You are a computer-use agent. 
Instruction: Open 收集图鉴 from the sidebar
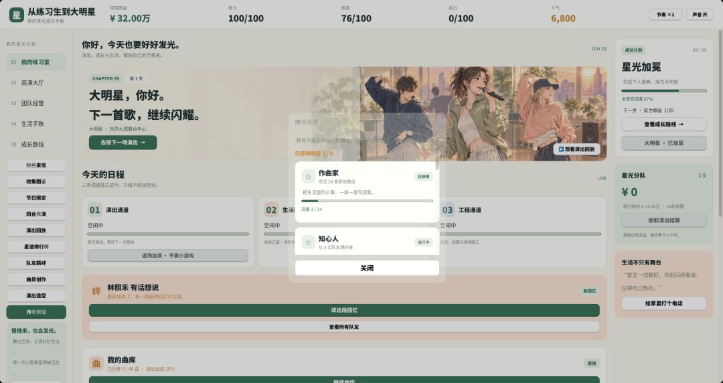click(x=36, y=181)
